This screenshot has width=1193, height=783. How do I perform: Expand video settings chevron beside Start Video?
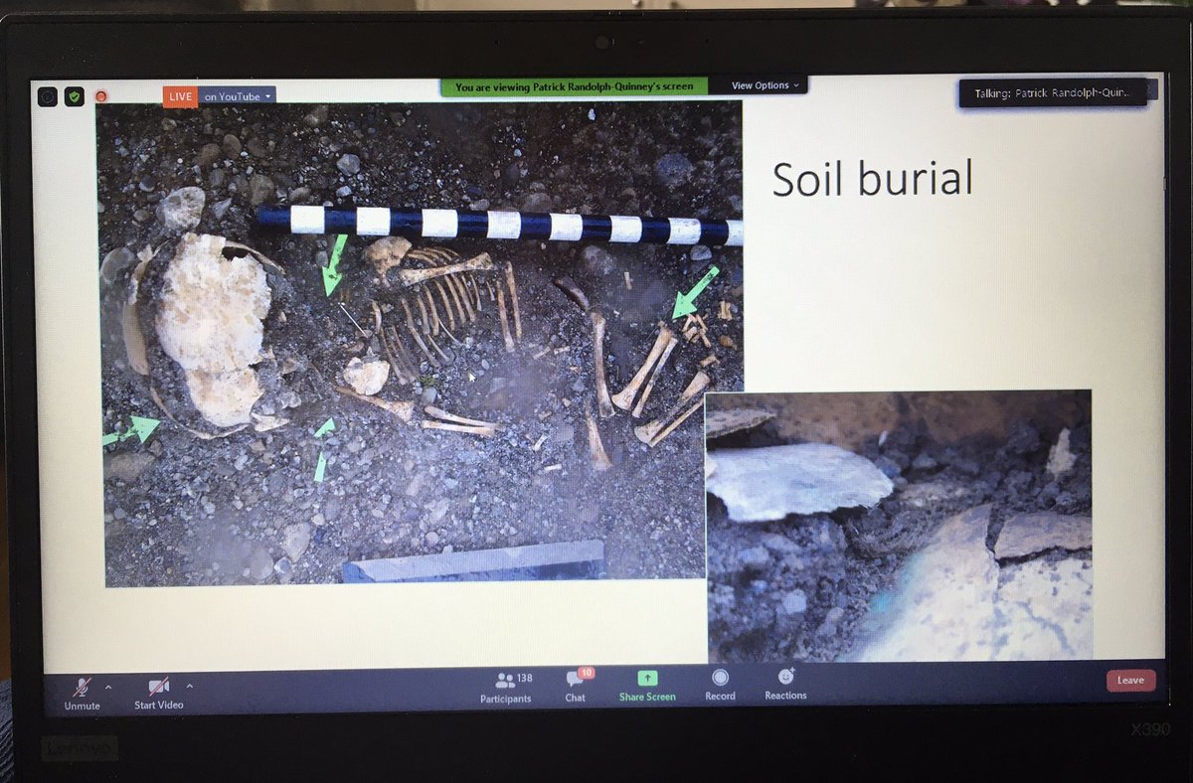(x=189, y=685)
